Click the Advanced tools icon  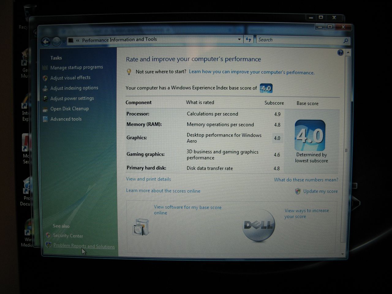[x=45, y=119]
